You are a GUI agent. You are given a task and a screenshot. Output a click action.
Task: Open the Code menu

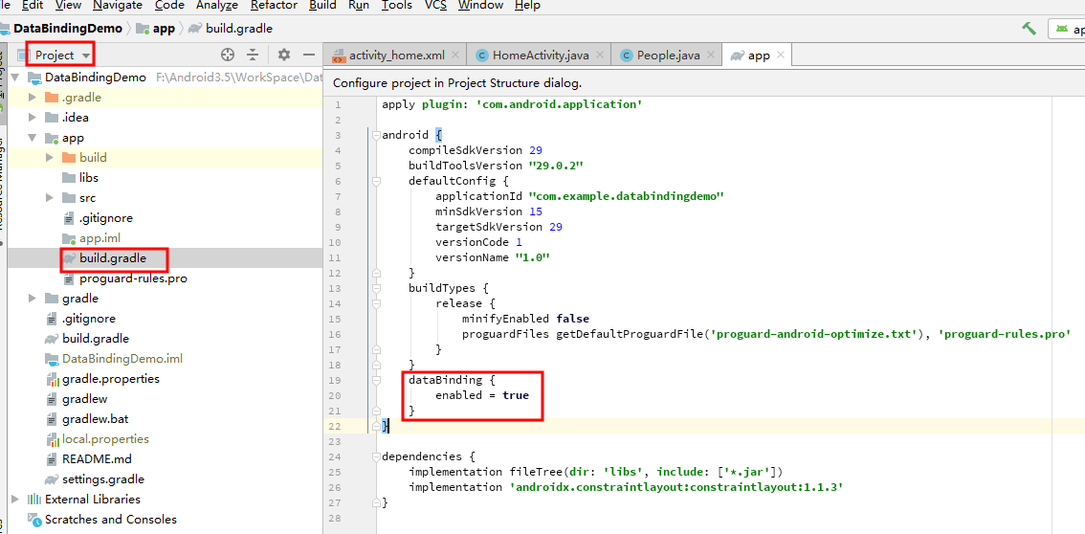[x=169, y=6]
